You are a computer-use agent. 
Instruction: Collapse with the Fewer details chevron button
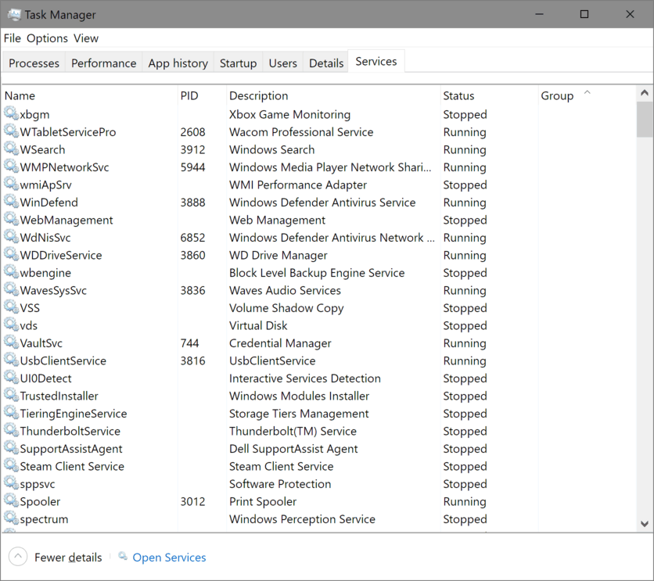(18, 557)
